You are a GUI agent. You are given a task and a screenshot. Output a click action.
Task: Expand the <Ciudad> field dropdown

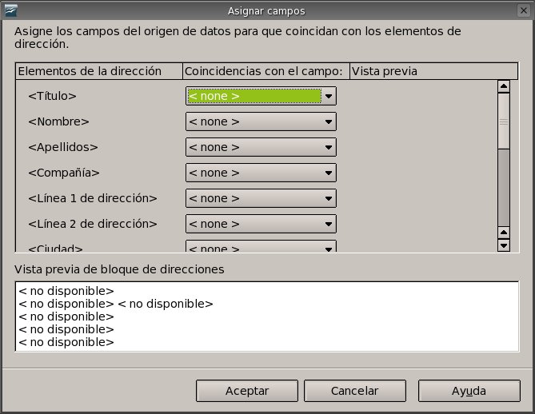pyautogui.click(x=329, y=248)
